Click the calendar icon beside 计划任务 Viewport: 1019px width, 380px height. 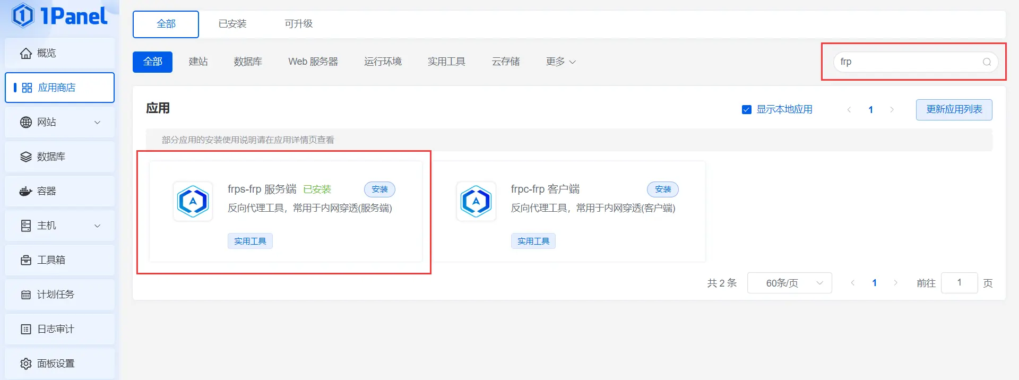pyautogui.click(x=26, y=295)
